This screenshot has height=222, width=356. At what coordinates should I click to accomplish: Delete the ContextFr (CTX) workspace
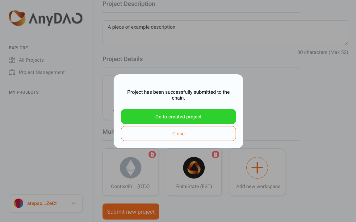pyautogui.click(x=152, y=155)
